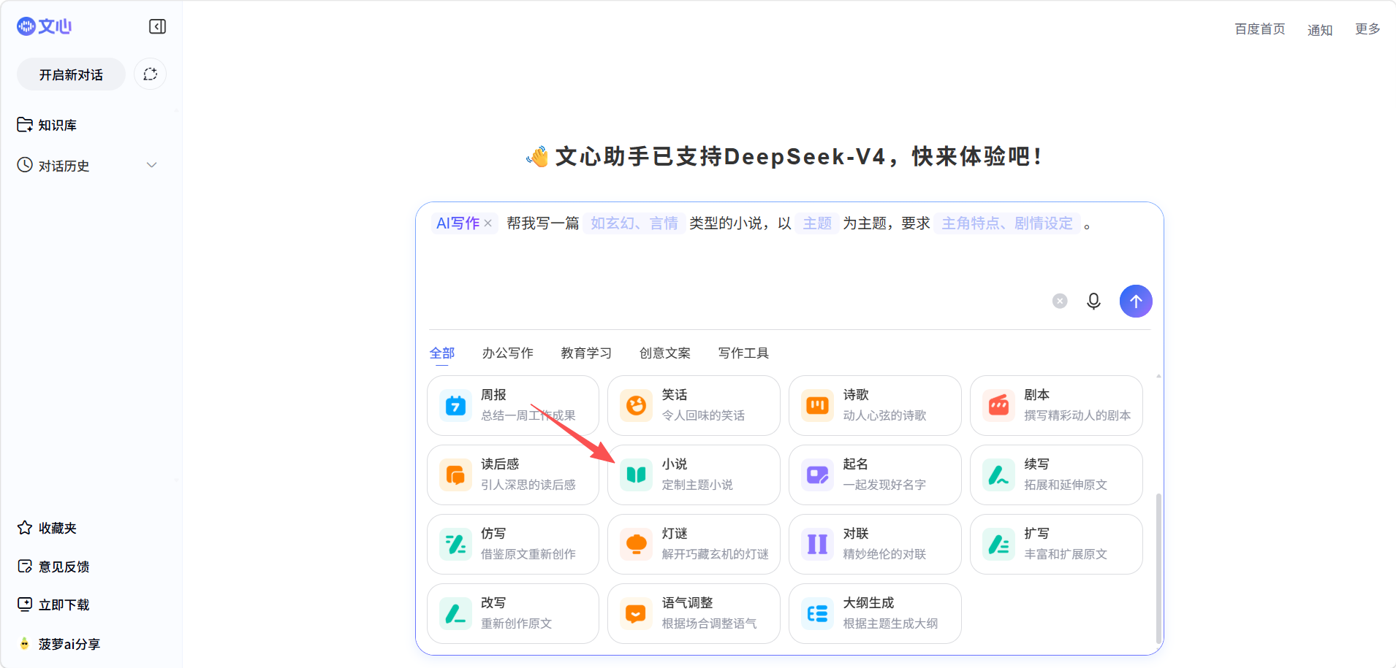This screenshot has height=668, width=1396.
Task: Open 百度首页 link
Action: [1260, 29]
